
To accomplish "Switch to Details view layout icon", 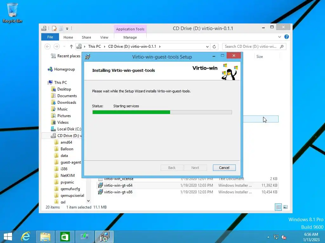I will click(278, 207).
